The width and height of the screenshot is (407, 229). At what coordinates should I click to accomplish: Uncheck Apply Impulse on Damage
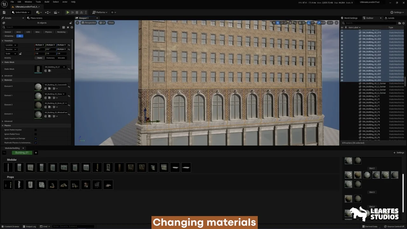point(36,138)
